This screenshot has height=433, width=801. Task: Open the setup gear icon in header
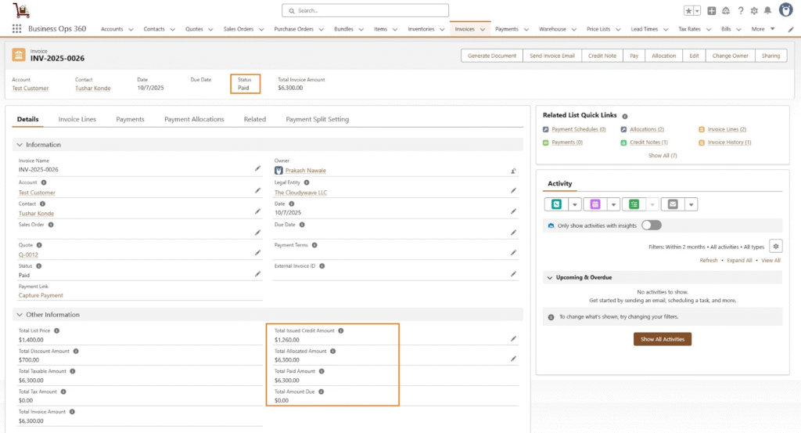[x=754, y=11]
